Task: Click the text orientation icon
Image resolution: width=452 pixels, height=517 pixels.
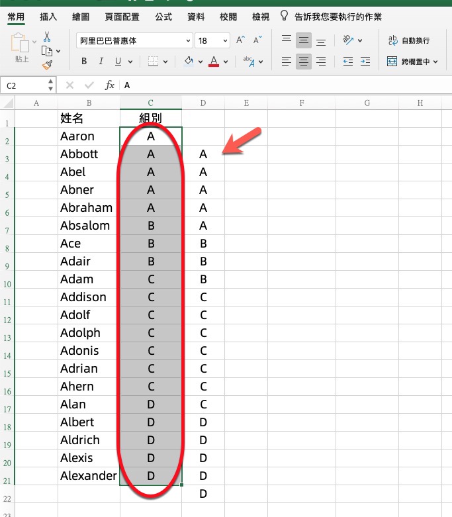Action: 348,40
